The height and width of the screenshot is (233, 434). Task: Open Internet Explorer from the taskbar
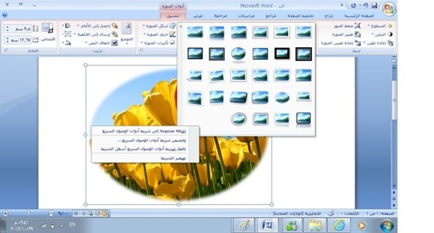click(339, 225)
